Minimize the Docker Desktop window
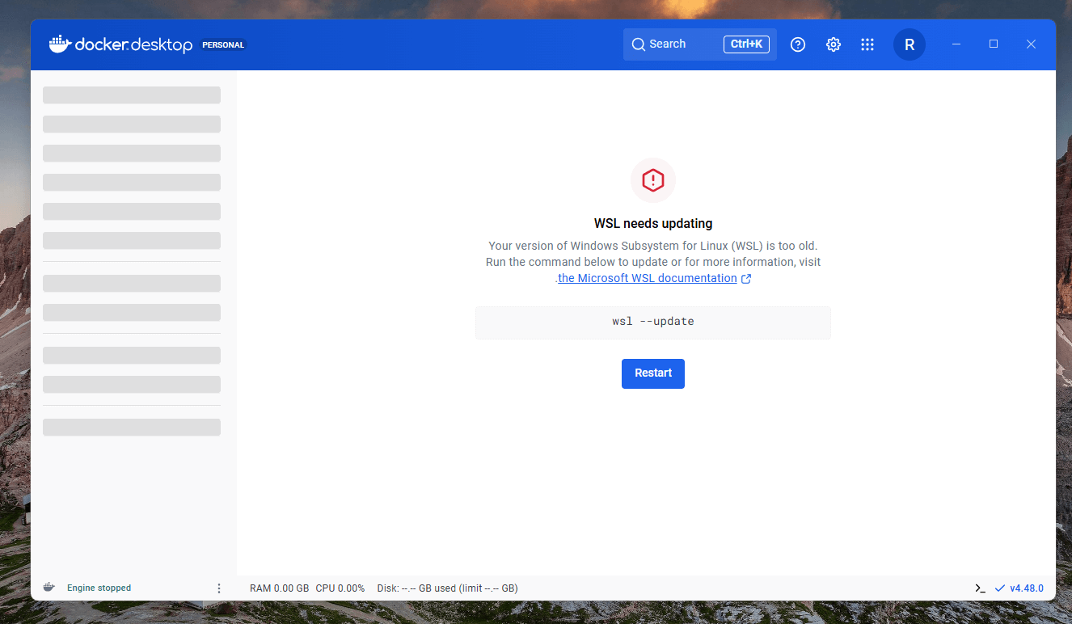 coord(956,44)
